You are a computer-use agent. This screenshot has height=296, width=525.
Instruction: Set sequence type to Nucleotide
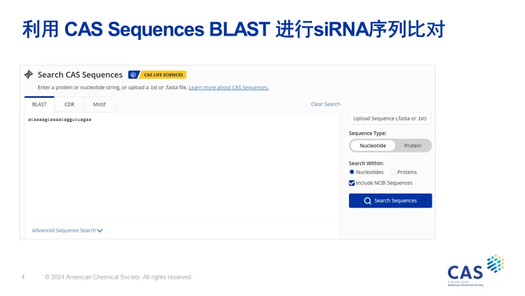[x=373, y=146]
